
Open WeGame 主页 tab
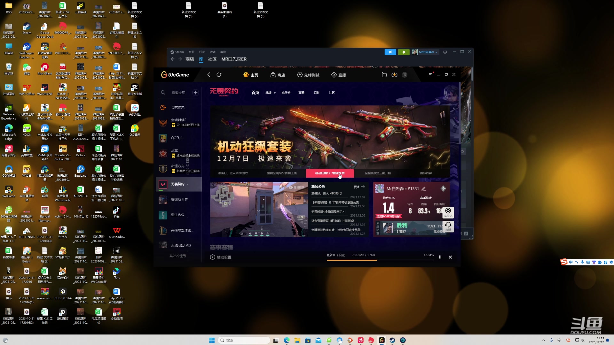(x=251, y=75)
